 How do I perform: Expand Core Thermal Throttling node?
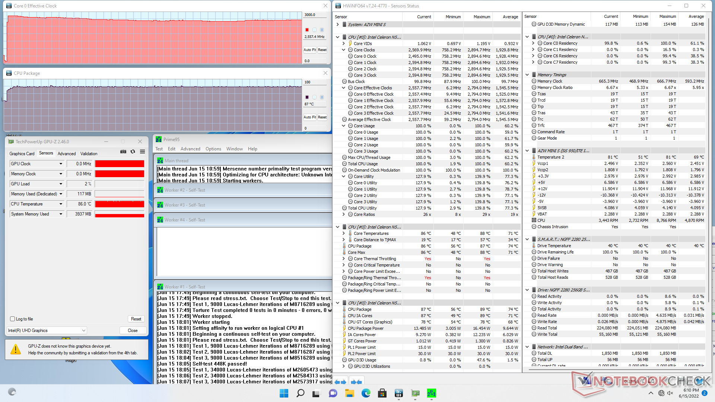coord(343,259)
